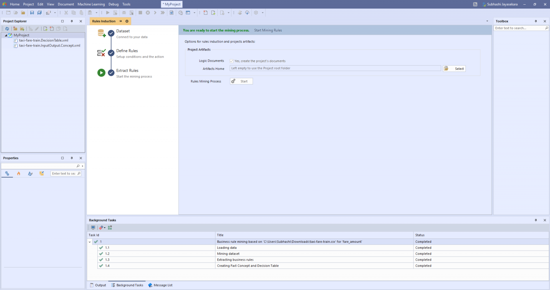This screenshot has height=290, width=550.
Task: Click the green play icon beside Extract Rules
Action: (x=101, y=73)
